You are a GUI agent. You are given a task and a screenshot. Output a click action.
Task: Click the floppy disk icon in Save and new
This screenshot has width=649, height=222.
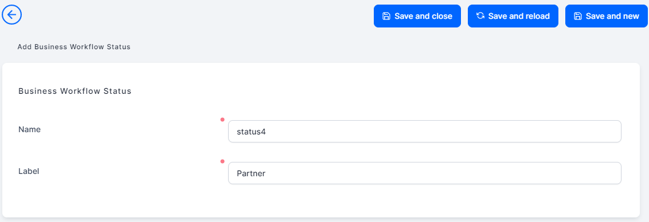[x=577, y=16]
